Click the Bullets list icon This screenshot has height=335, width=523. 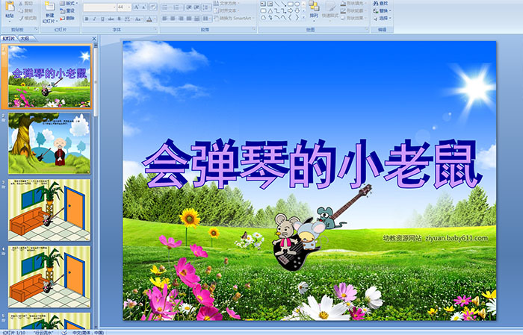point(167,7)
